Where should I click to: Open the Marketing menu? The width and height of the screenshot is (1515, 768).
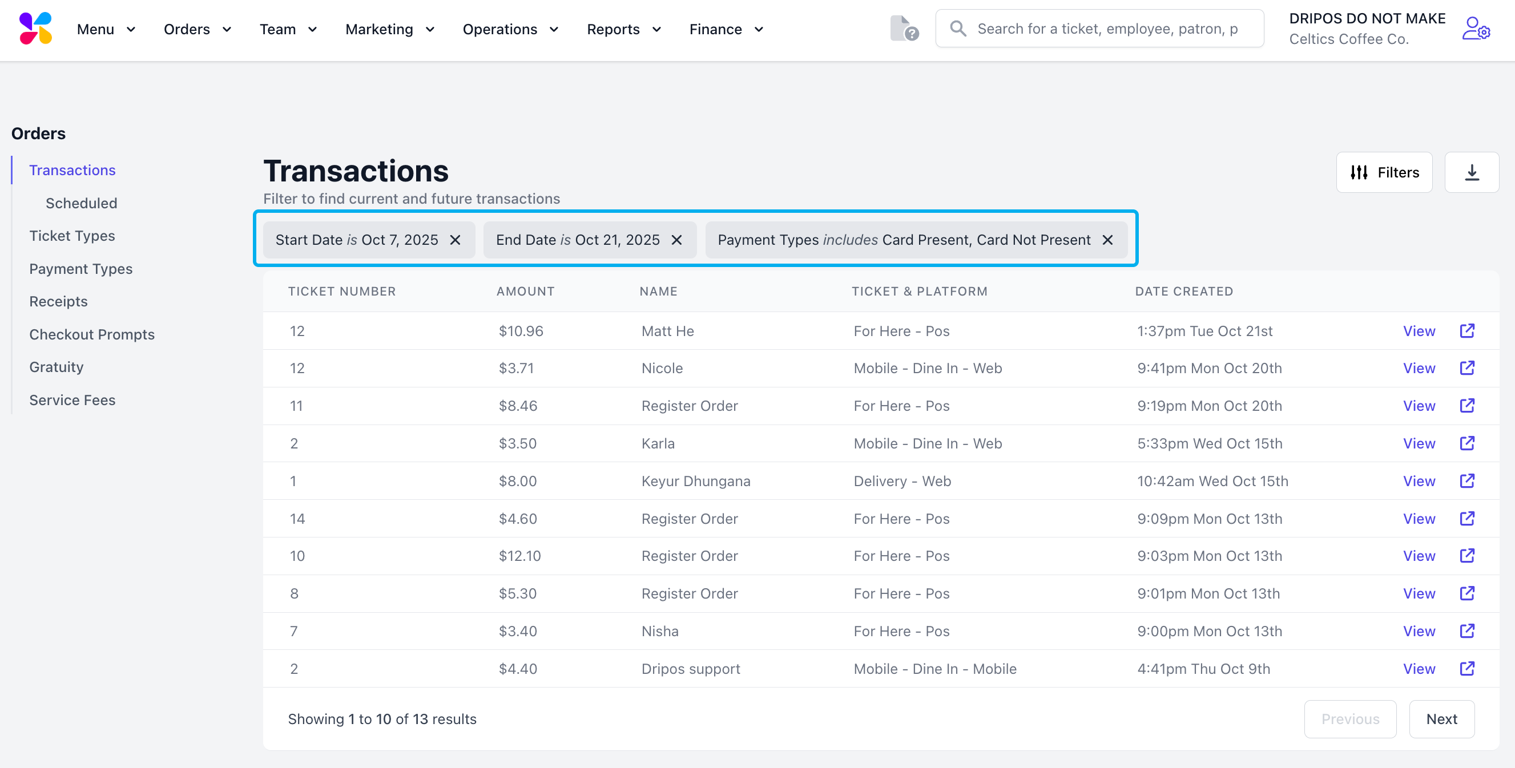pyautogui.click(x=389, y=30)
